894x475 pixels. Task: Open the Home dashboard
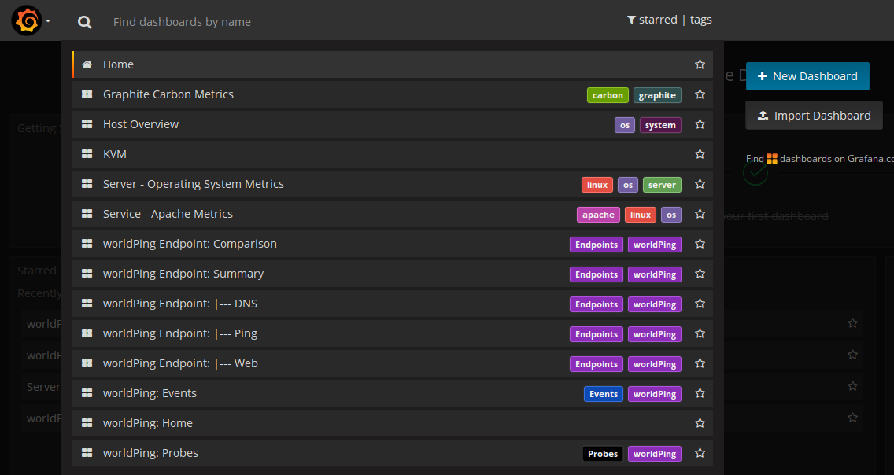click(392, 64)
